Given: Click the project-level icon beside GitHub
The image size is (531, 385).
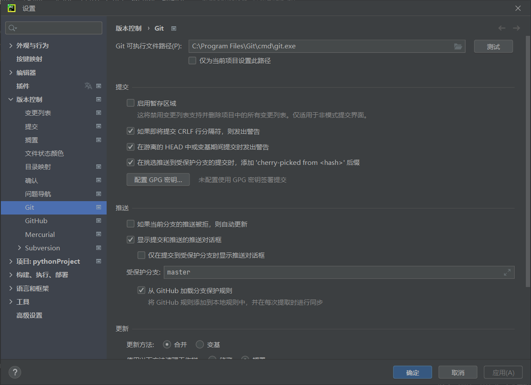Looking at the screenshot, I should tap(99, 221).
